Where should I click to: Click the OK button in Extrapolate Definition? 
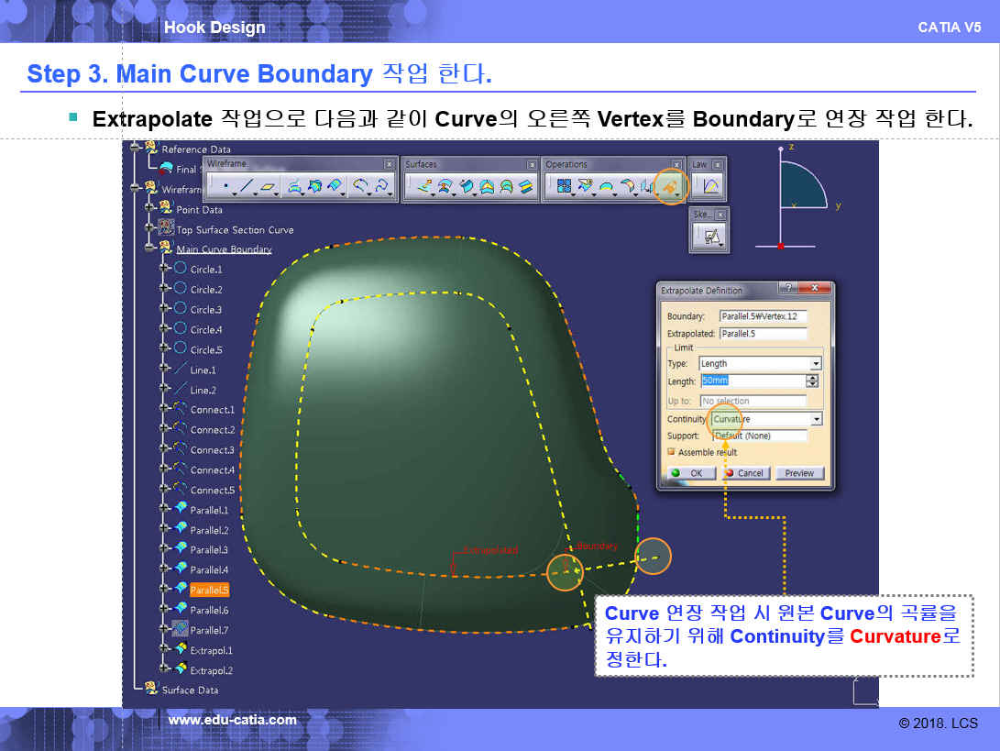690,473
